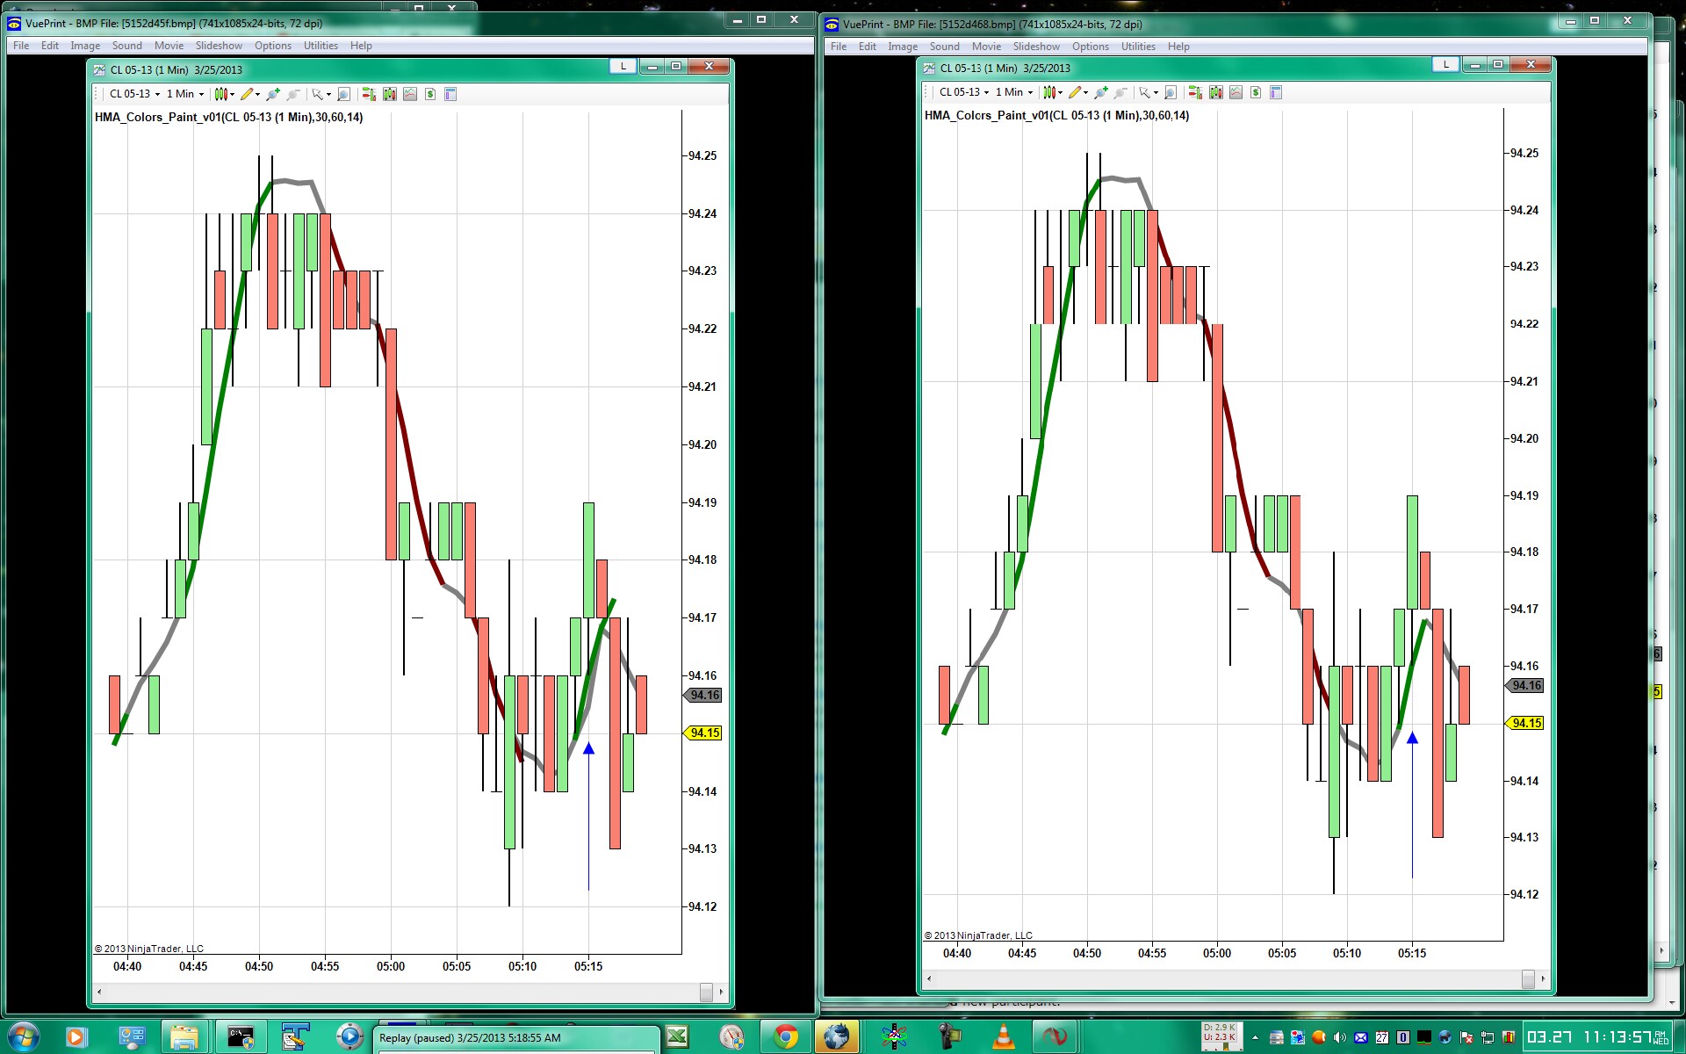This screenshot has height=1054, width=1686.
Task: Click zoom out icon in right chart toolbar
Action: tap(1120, 92)
